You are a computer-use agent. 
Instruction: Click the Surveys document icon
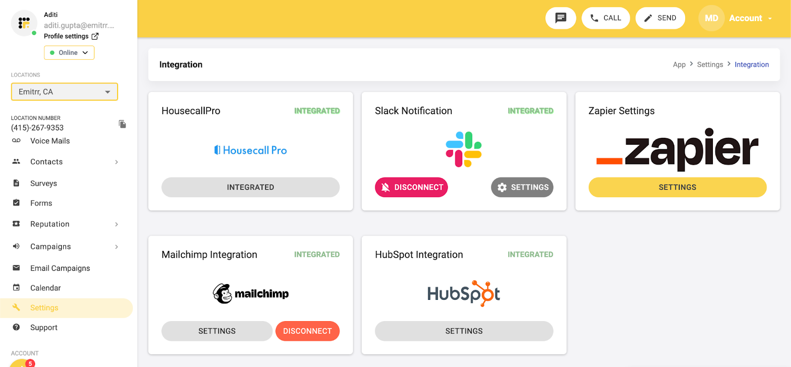16,183
